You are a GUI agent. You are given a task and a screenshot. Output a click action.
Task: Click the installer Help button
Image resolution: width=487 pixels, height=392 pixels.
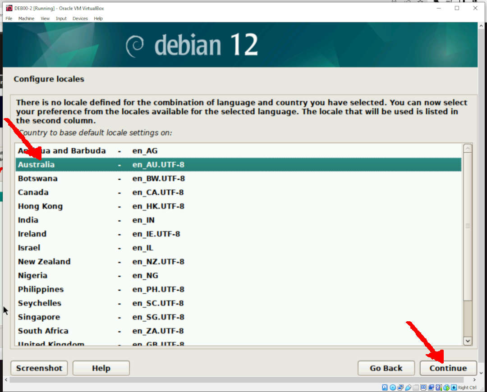[x=101, y=368]
